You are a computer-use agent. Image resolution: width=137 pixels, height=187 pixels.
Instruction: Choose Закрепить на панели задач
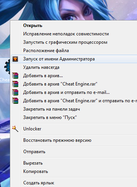[x=51, y=109]
